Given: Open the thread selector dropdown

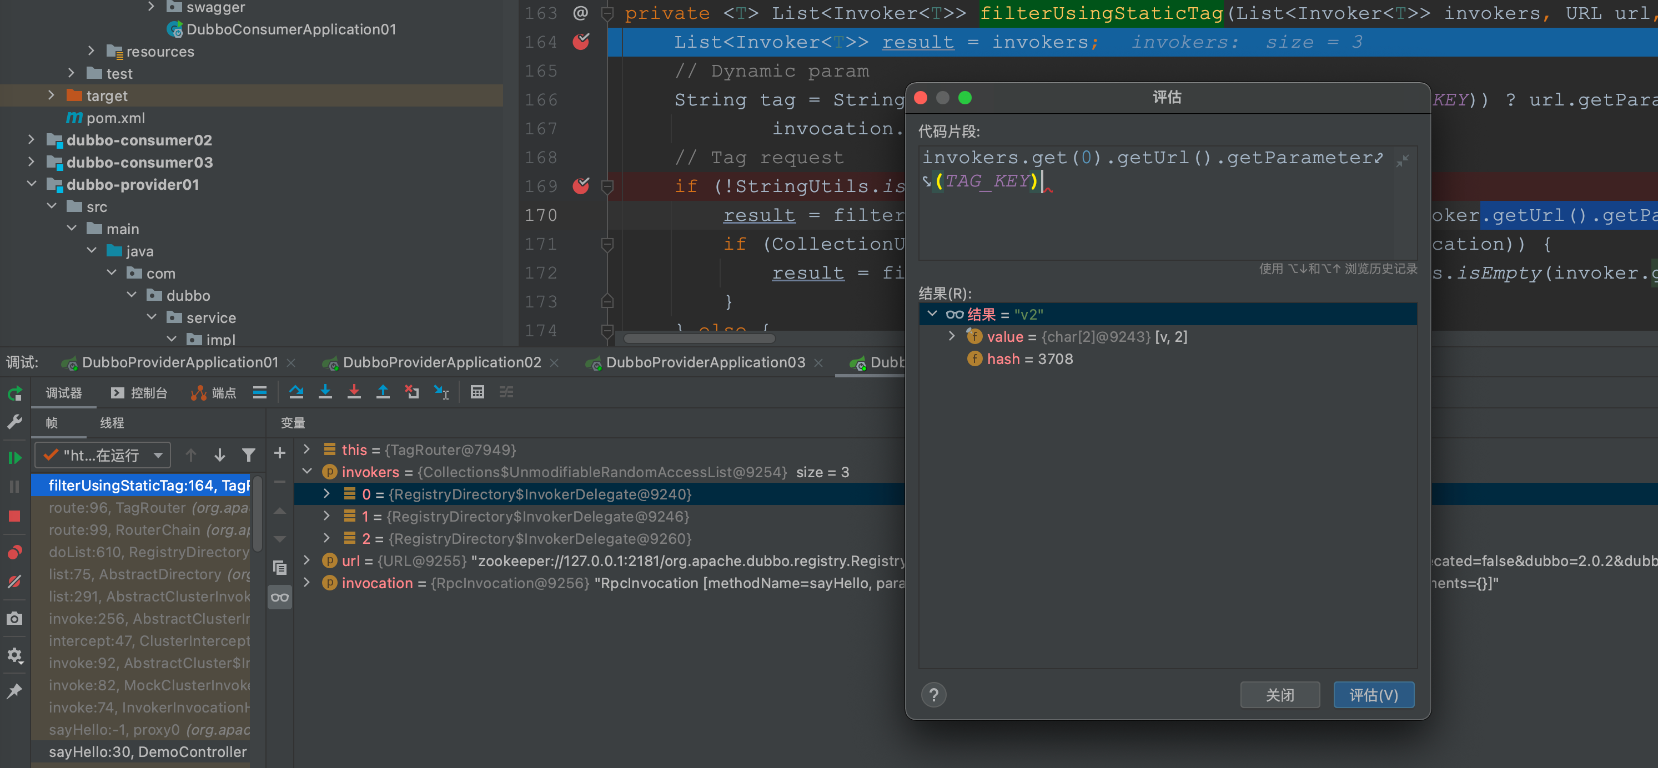Looking at the screenshot, I should pos(102,456).
